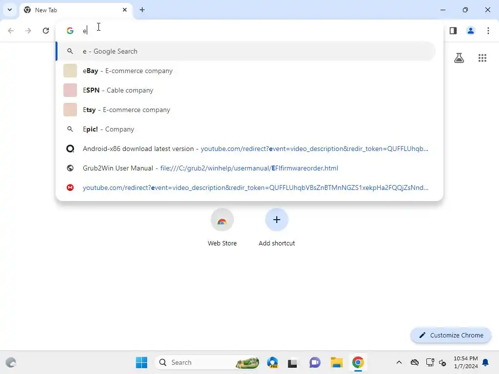
Task: Choose the eBay E-commerce company suggestion
Action: (246, 71)
